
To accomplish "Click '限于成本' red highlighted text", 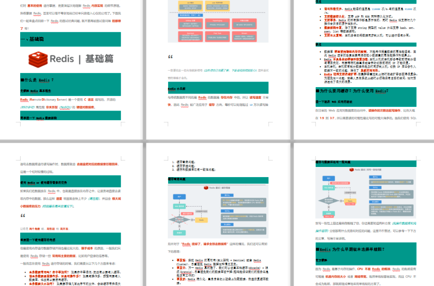I will point(87,248).
